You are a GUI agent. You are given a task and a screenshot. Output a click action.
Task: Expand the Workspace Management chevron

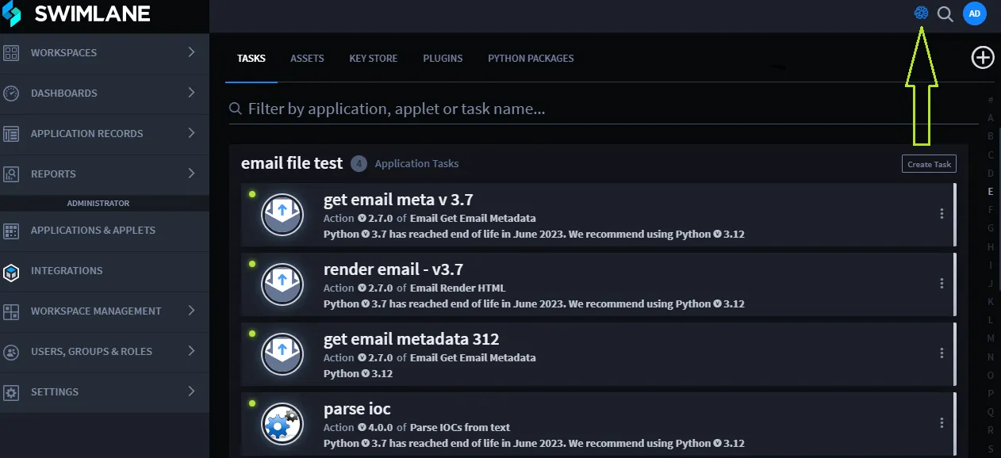pos(191,311)
